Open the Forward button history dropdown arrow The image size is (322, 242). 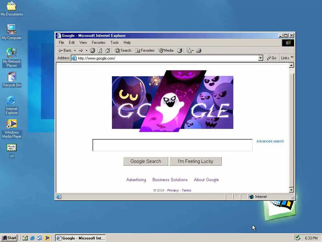pos(86,51)
